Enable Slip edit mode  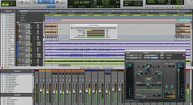(5, 5)
